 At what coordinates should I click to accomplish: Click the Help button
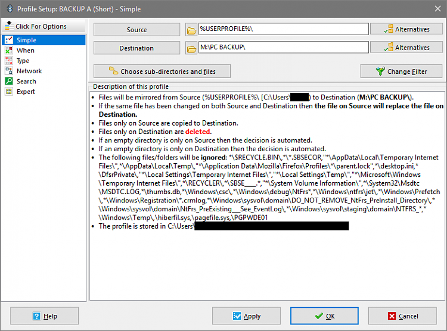point(45,316)
